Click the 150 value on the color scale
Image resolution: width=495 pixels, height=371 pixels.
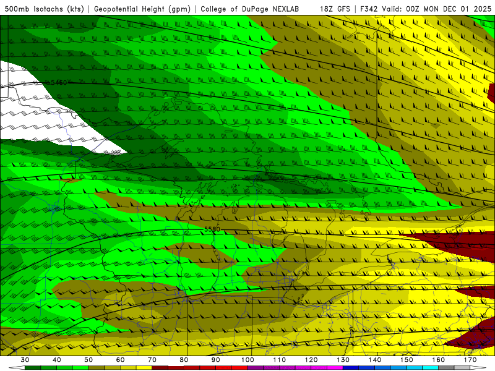pyautogui.click(x=407, y=360)
